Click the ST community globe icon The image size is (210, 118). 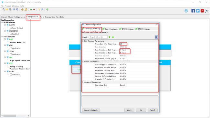point(186,11)
